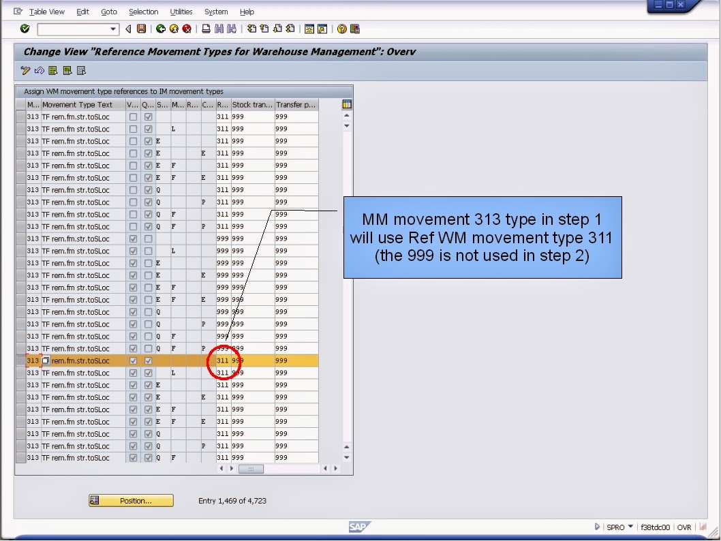Toggle the V checkbox on the highlighted 313 row

(133, 360)
